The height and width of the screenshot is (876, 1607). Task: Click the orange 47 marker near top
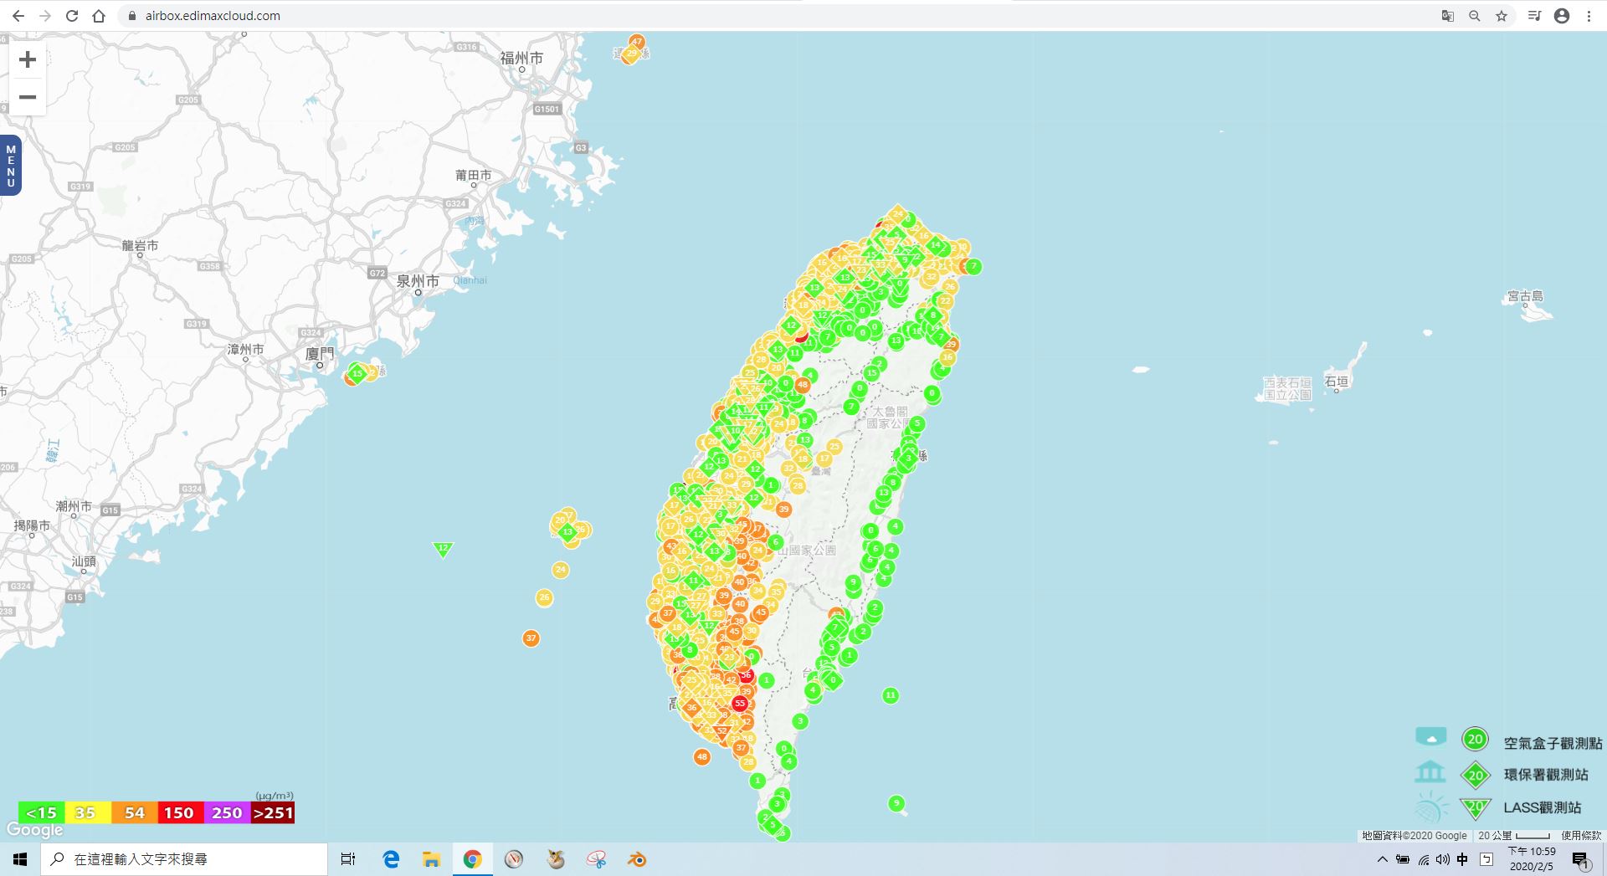638,41
